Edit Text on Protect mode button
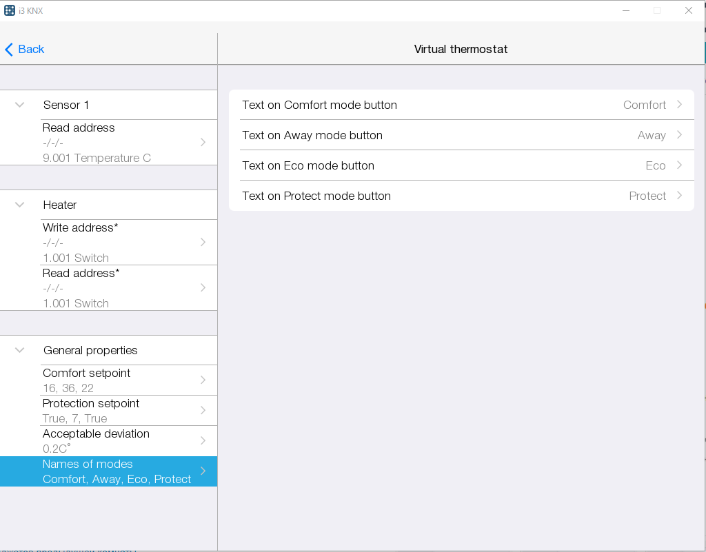Viewport: 706px width, 552px height. [x=461, y=196]
